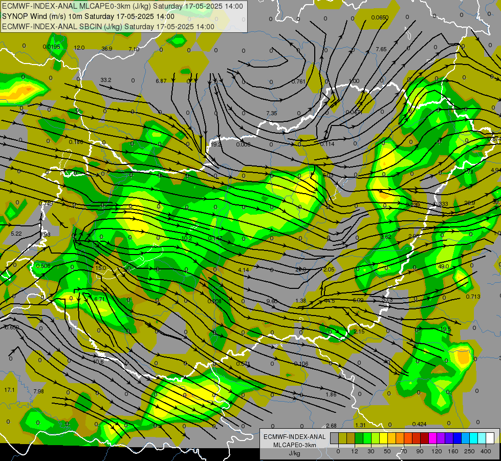Click the map value 1.86
This screenshot has height=461, width=501.
point(331,394)
